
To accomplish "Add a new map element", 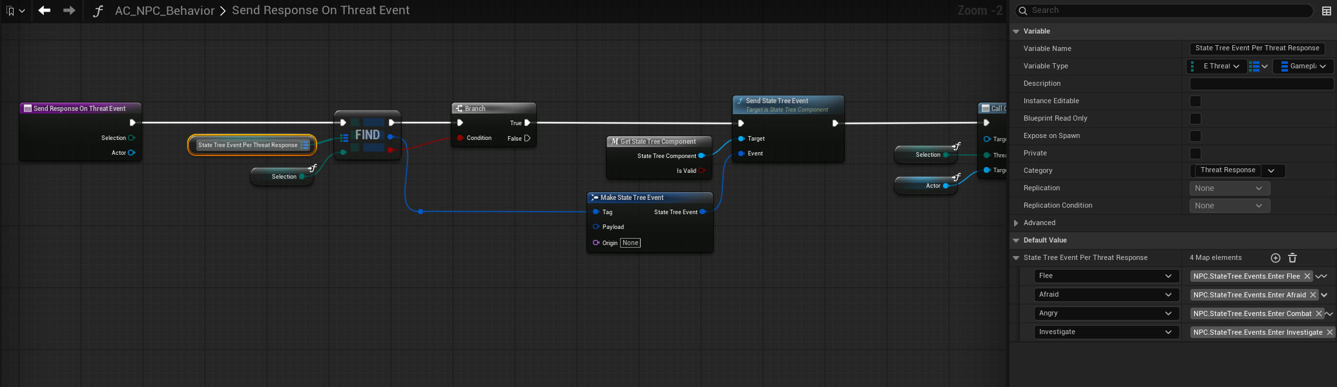I will [x=1275, y=258].
